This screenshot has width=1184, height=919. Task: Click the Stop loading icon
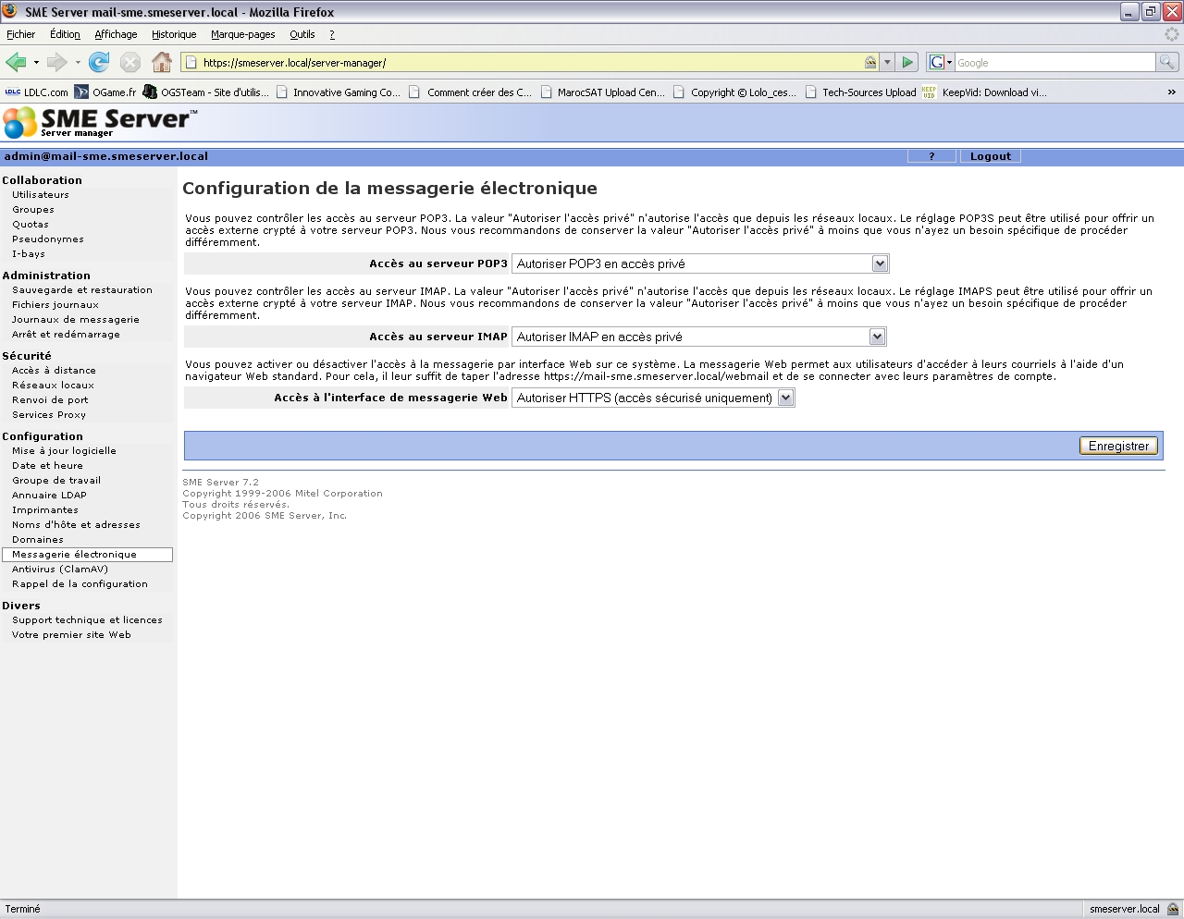(x=130, y=62)
